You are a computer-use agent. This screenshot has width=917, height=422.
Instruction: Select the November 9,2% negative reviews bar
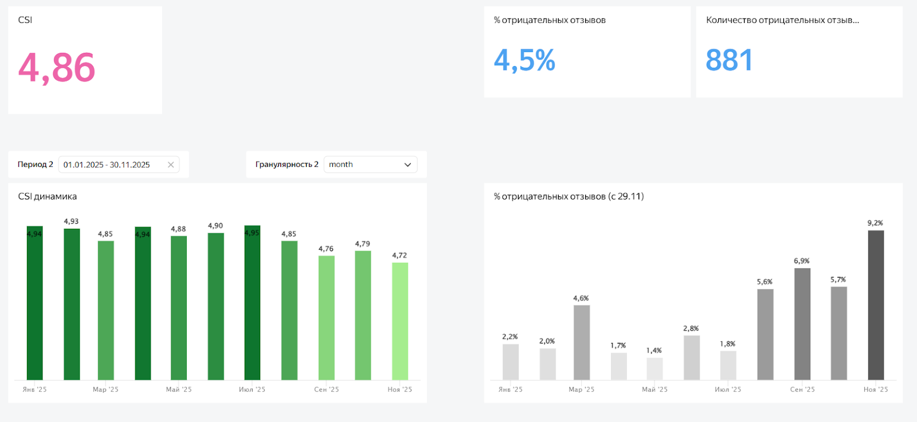876,305
